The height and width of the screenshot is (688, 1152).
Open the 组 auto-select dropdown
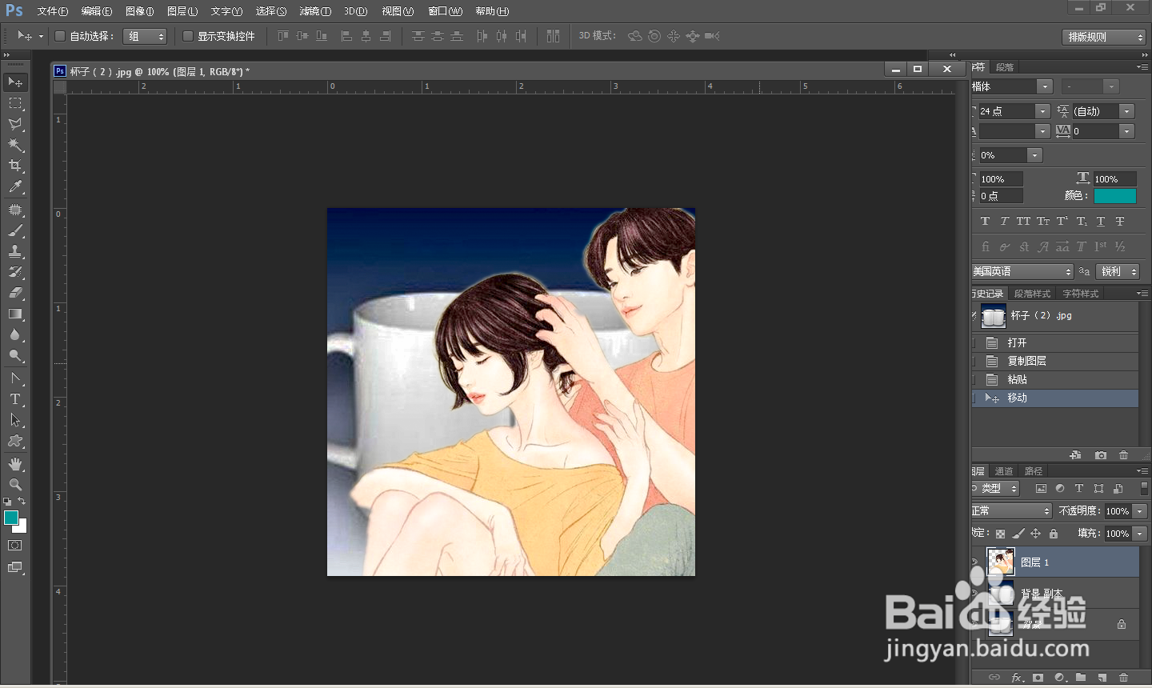[x=145, y=36]
